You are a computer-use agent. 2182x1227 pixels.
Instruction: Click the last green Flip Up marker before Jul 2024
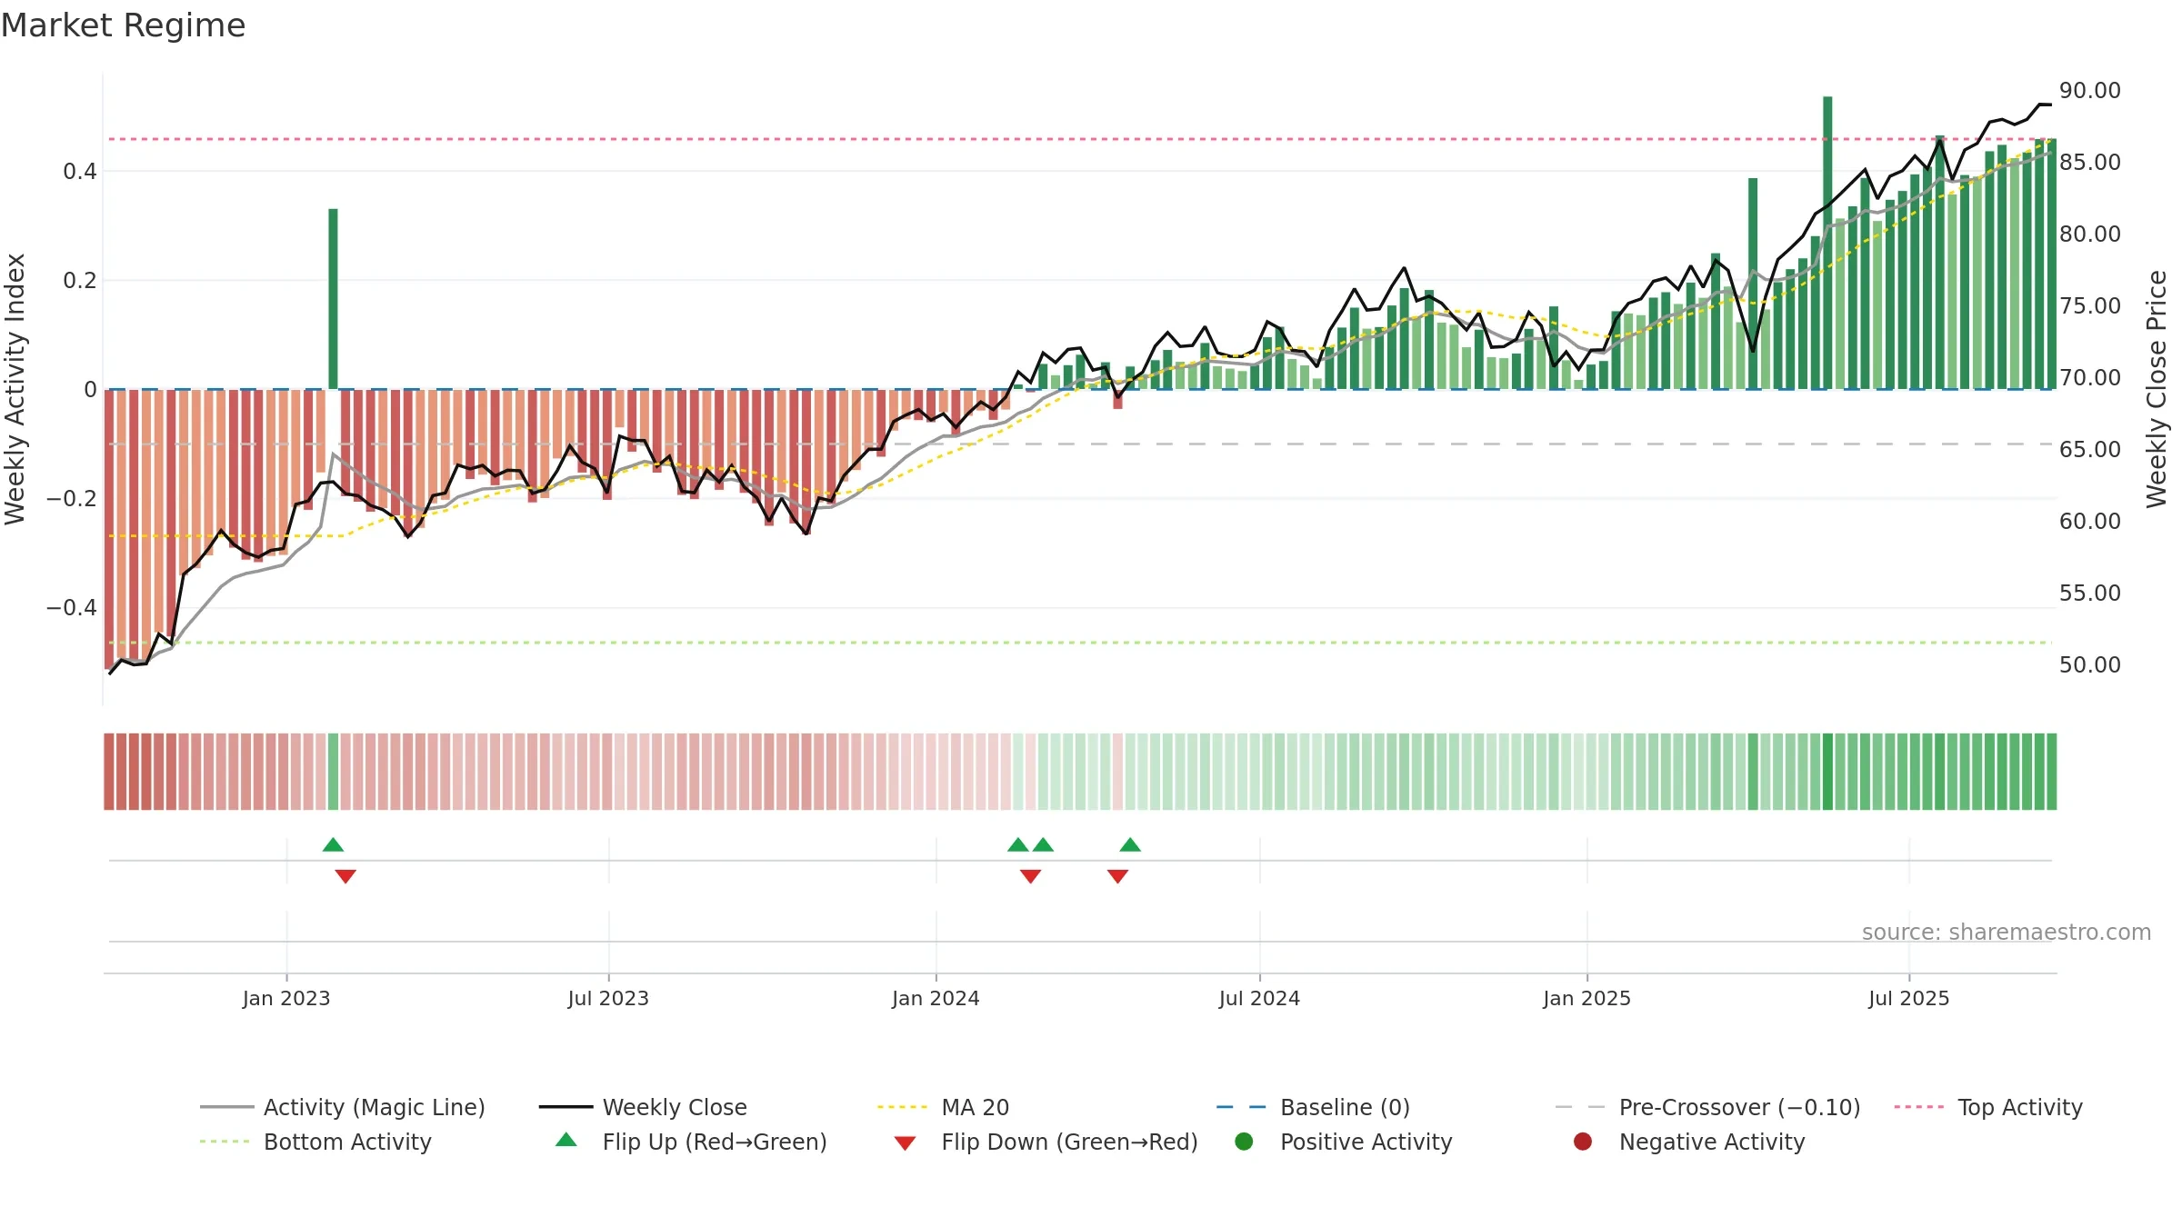[x=1130, y=844]
